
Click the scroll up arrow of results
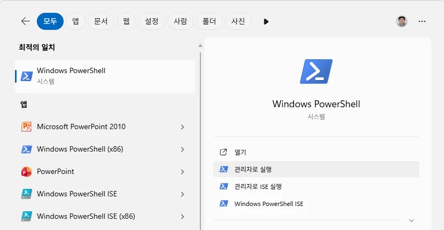click(200, 45)
